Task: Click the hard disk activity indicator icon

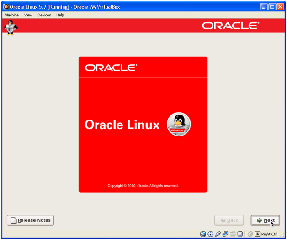Action: pos(203,234)
